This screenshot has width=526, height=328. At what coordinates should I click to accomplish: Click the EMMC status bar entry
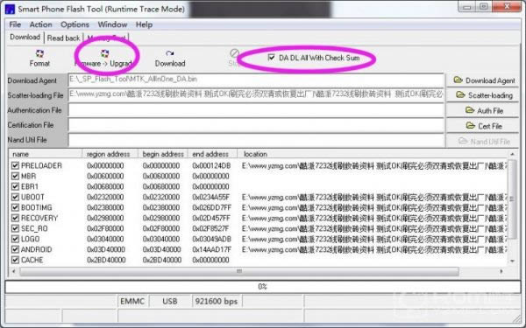(x=132, y=302)
